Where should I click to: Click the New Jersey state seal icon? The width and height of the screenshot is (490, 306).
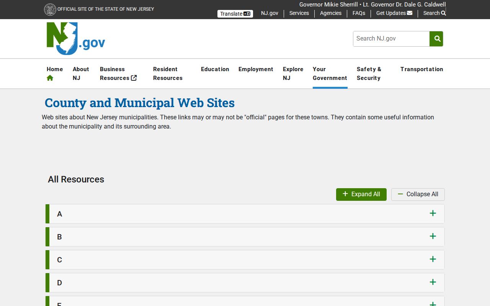[50, 10]
